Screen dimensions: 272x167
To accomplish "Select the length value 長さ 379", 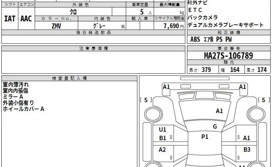I will pos(200,70).
